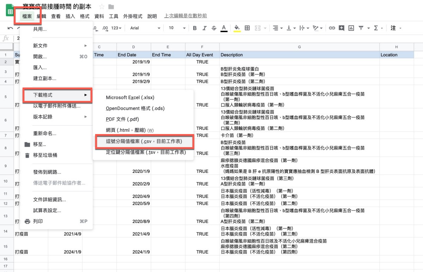Open the 外掛程式 menu in the menu bar

coord(133,16)
